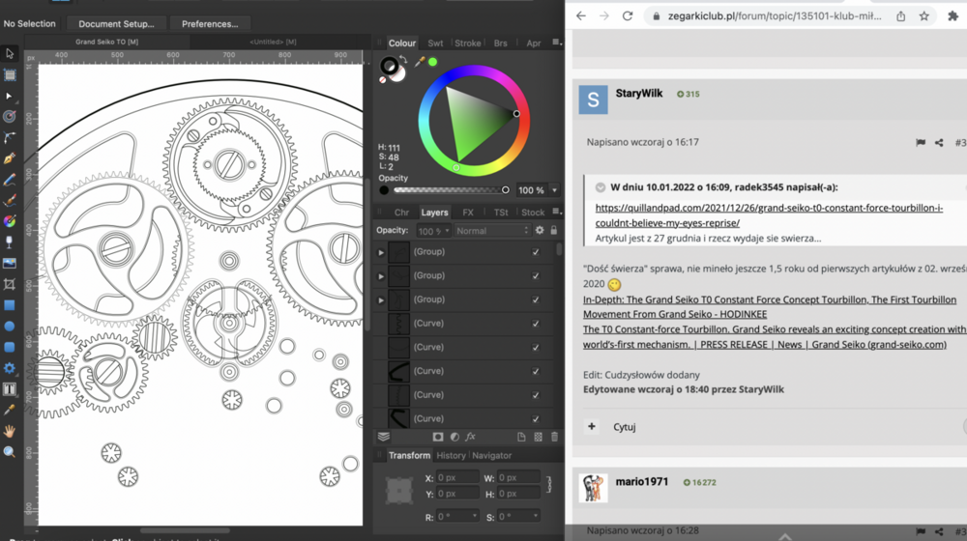Pick the Zoom magnifier tool

click(10, 452)
